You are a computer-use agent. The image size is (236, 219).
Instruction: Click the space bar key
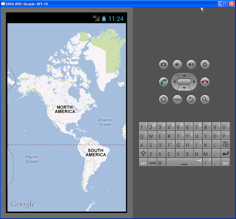click(184, 162)
